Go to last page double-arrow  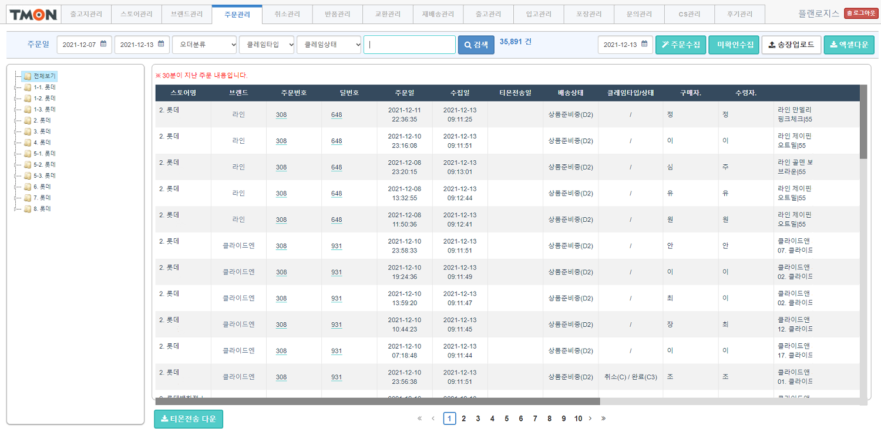pos(603,418)
